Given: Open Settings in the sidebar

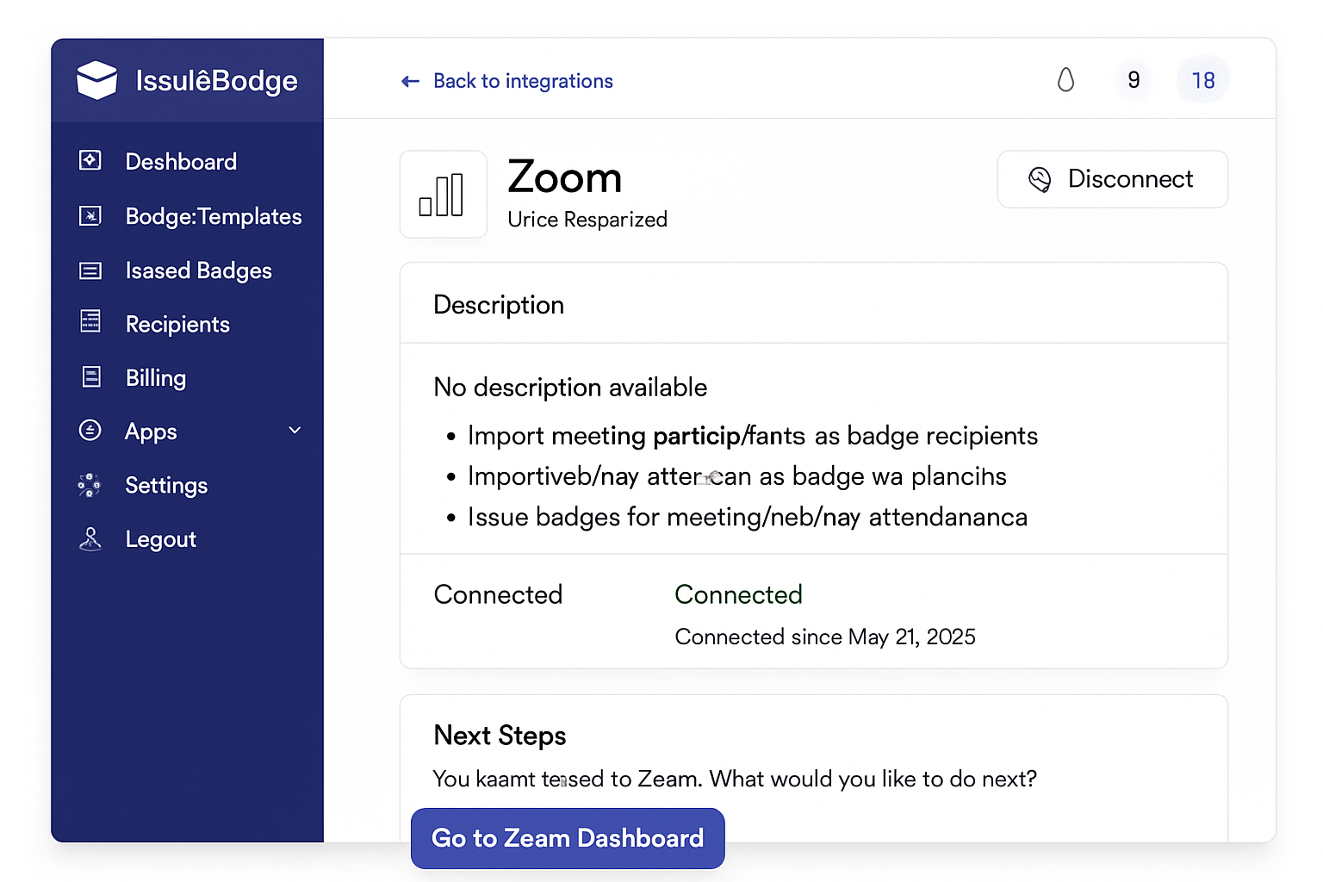Looking at the screenshot, I should [x=166, y=485].
